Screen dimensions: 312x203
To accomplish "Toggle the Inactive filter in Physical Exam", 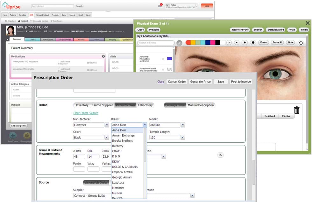I will 286,116.
